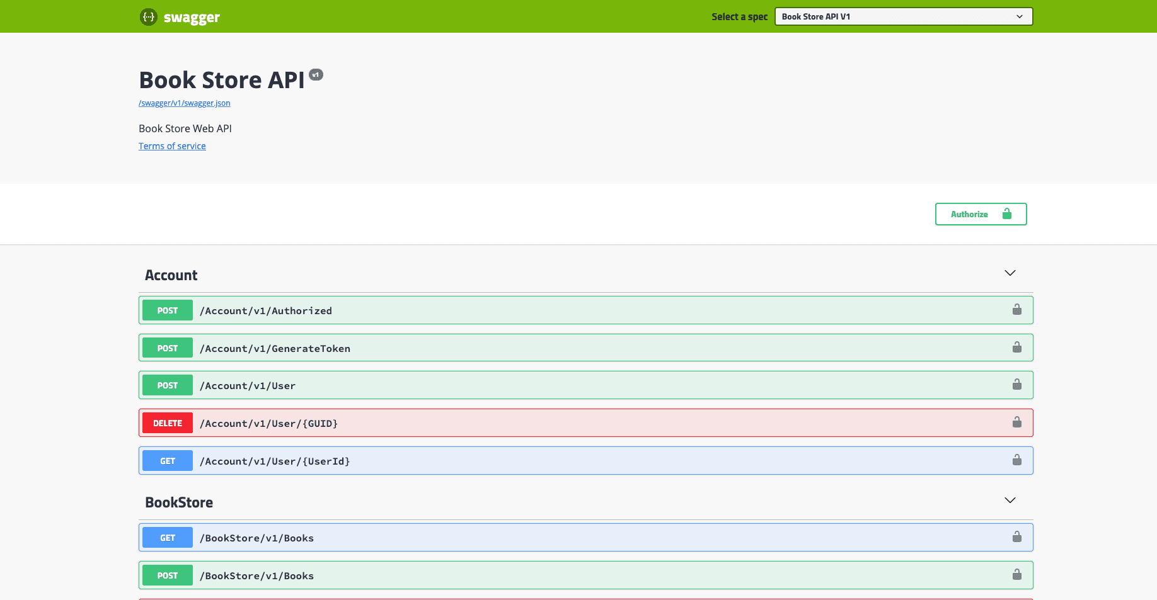
Task: Click the swagger logo in the header
Action: (180, 17)
